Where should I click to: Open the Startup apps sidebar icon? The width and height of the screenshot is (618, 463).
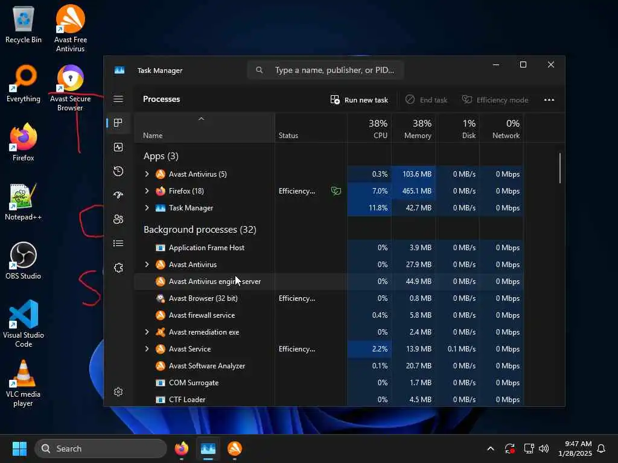pyautogui.click(x=118, y=195)
